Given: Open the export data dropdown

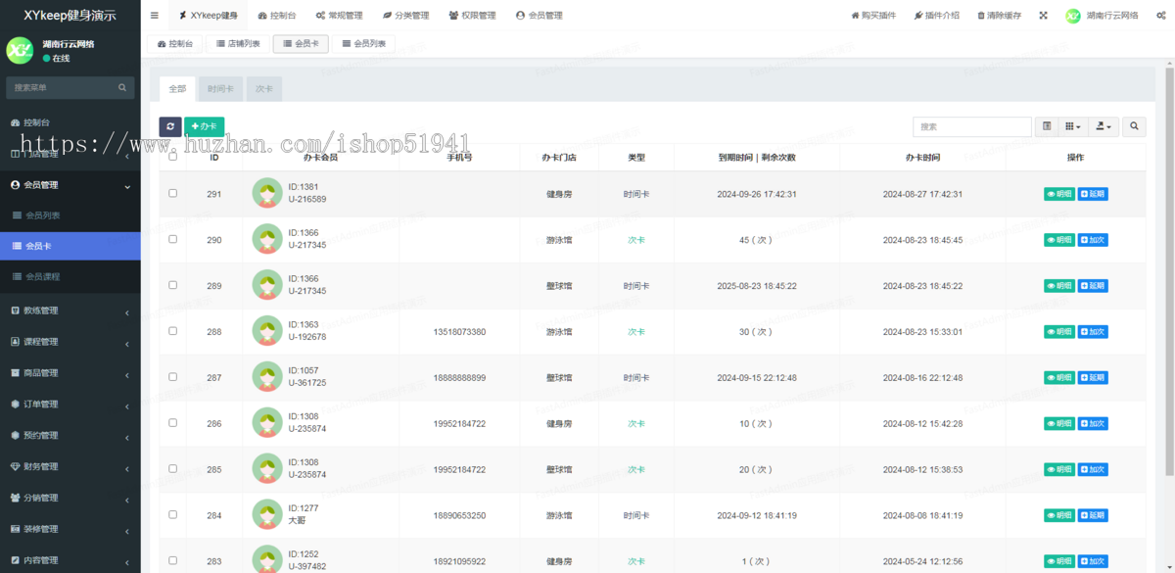Looking at the screenshot, I should 1104,126.
